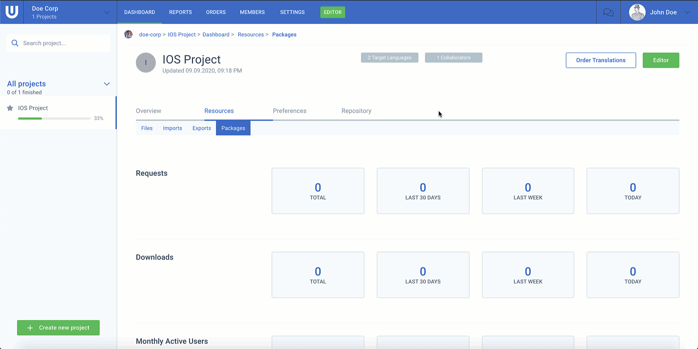Collapse the All projects list chevron
The image size is (698, 349).
107,84
